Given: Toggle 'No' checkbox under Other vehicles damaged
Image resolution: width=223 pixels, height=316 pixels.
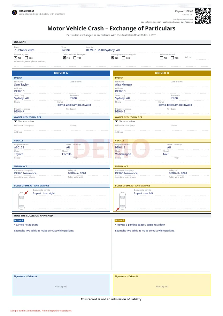Looking at the screenshot, I should tap(64, 58).
